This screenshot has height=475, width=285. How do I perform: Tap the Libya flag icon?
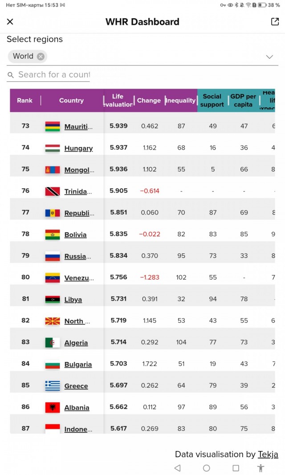(53, 299)
